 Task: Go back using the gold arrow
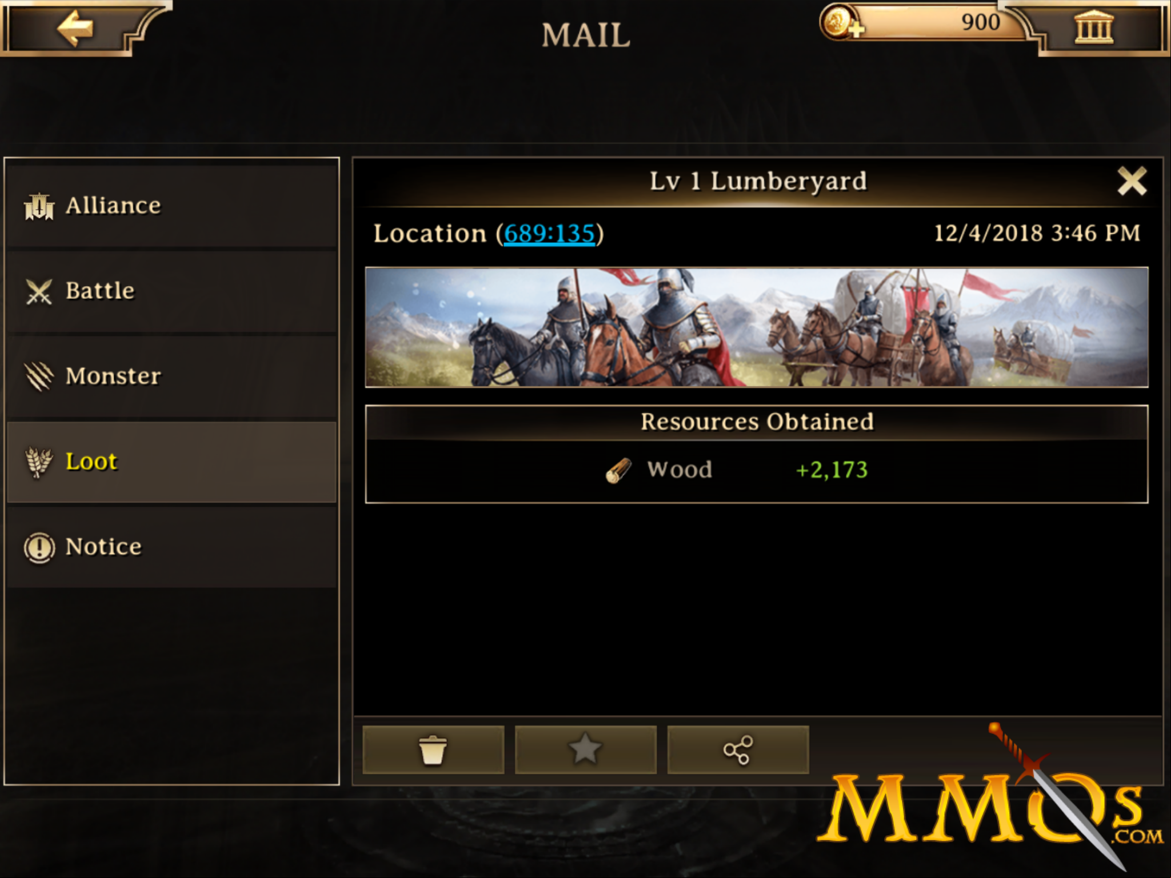(75, 27)
